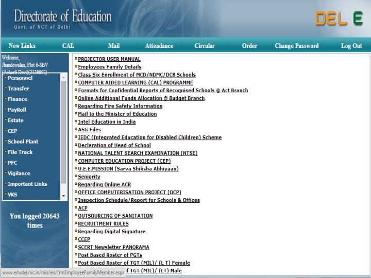
Task: Open Mail to the Minister of Education
Action: (117, 114)
